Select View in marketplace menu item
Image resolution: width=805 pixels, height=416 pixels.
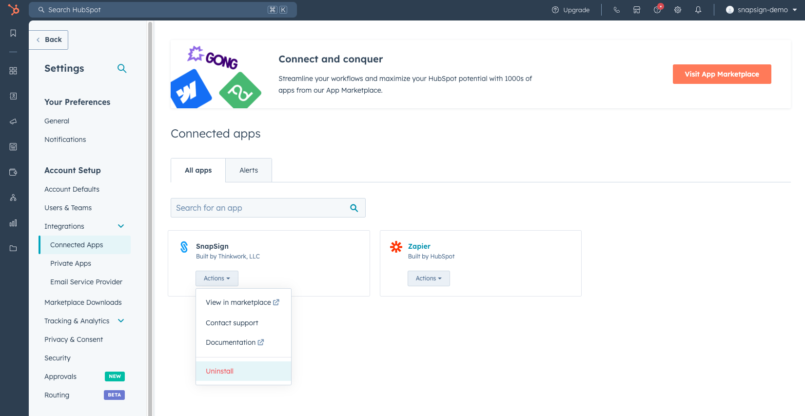click(x=243, y=302)
